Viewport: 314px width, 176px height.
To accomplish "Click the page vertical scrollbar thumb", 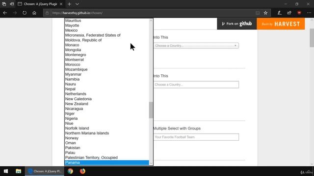I will point(312,38).
